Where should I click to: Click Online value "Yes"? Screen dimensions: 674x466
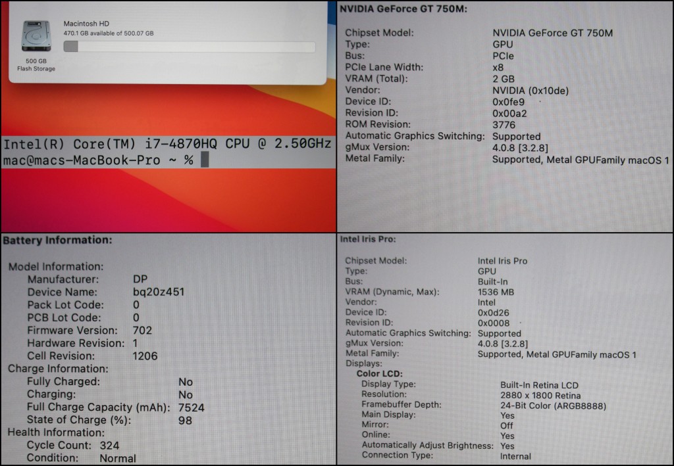point(507,436)
